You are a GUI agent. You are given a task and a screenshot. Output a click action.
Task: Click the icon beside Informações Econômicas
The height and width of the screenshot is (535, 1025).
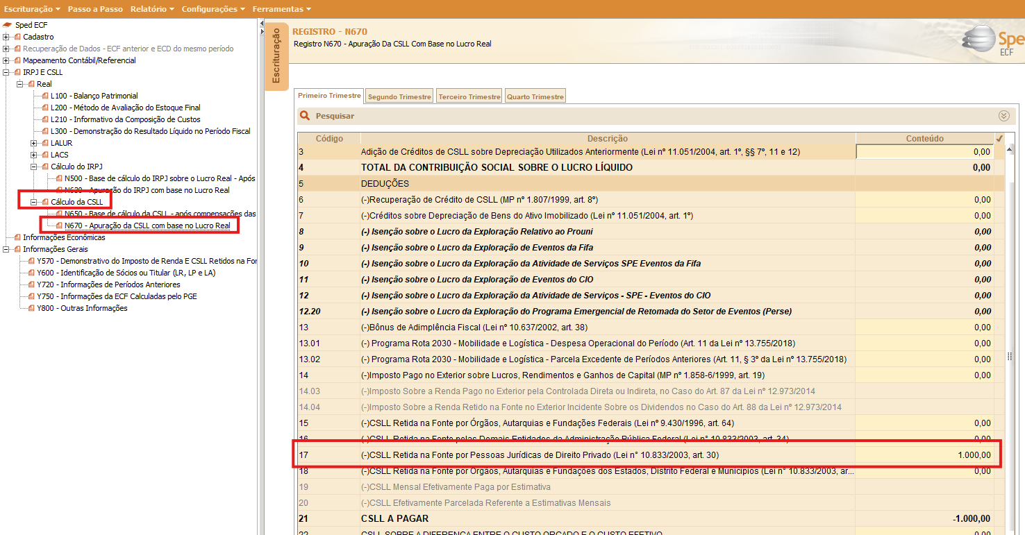click(x=17, y=237)
